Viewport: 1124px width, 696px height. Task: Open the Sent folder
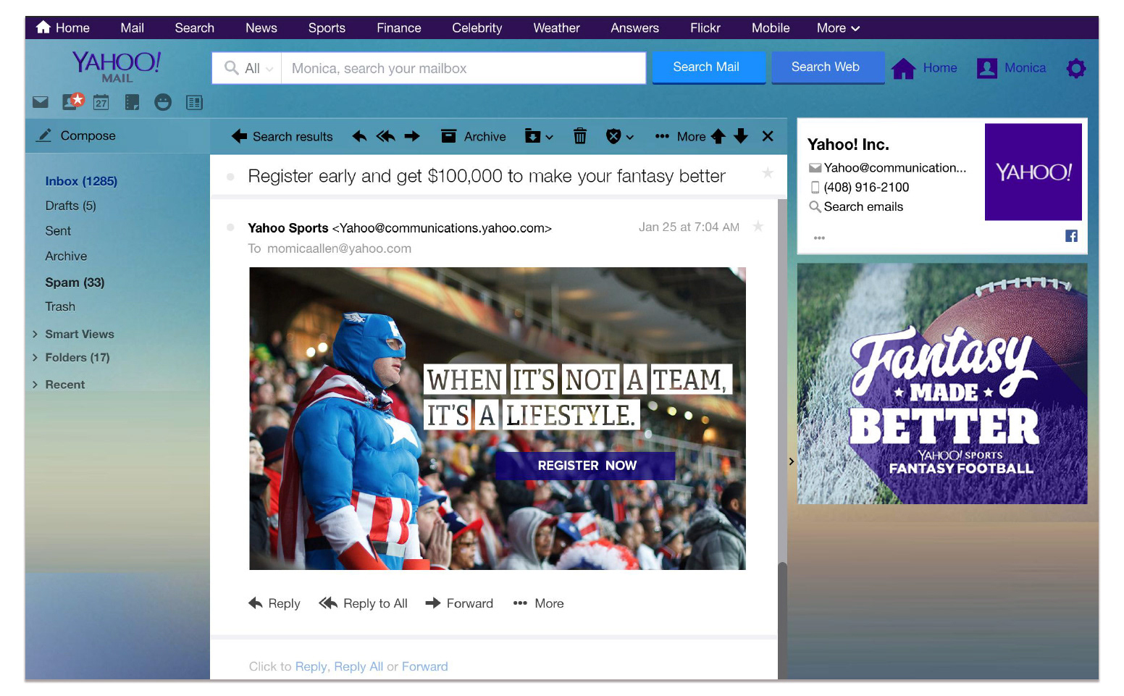coord(58,231)
